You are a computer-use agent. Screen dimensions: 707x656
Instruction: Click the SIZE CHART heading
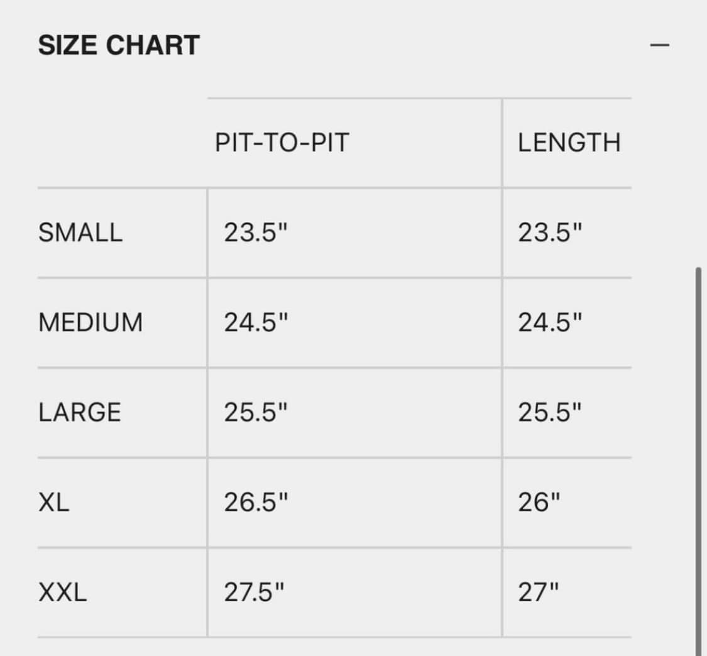click(119, 46)
